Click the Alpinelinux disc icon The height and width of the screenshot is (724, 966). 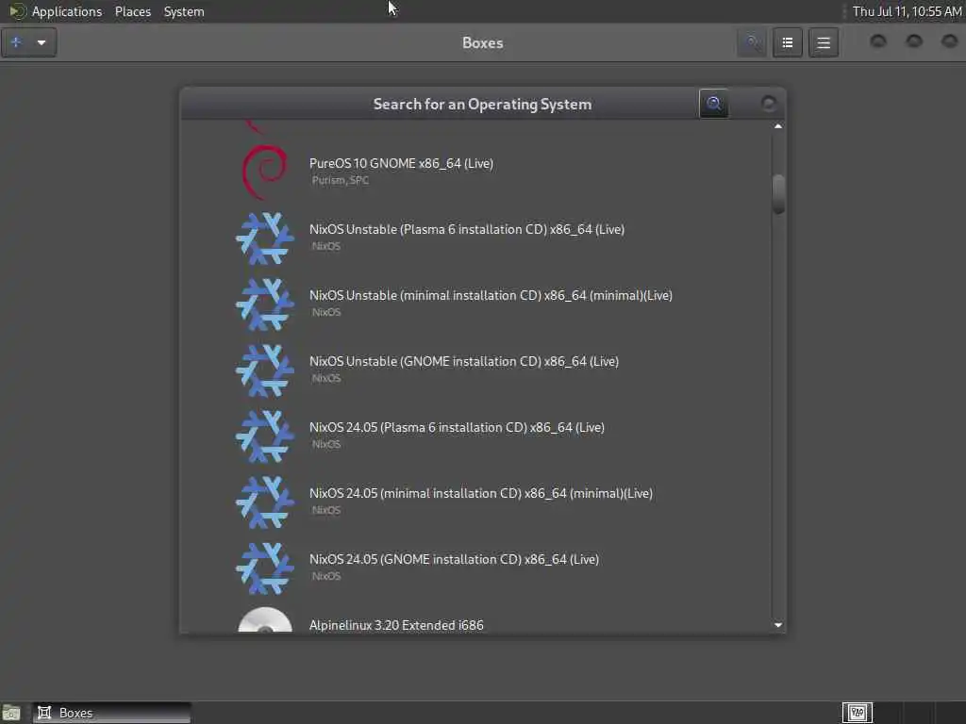(x=265, y=620)
